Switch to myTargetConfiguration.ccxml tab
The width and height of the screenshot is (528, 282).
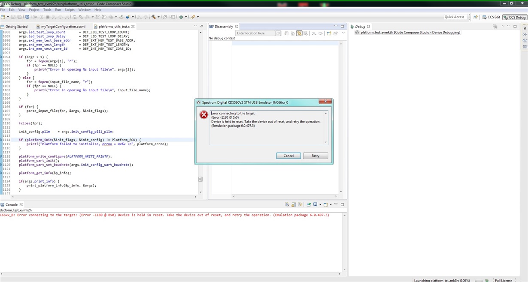pyautogui.click(x=61, y=27)
